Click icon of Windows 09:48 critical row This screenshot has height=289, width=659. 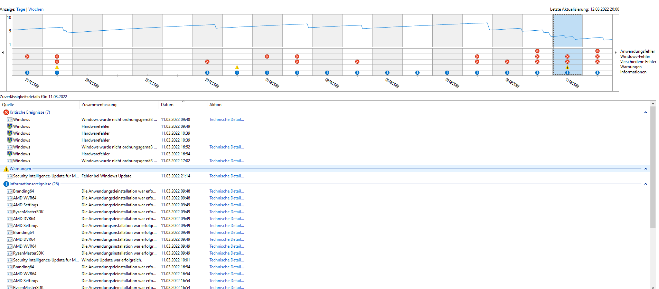[10, 120]
